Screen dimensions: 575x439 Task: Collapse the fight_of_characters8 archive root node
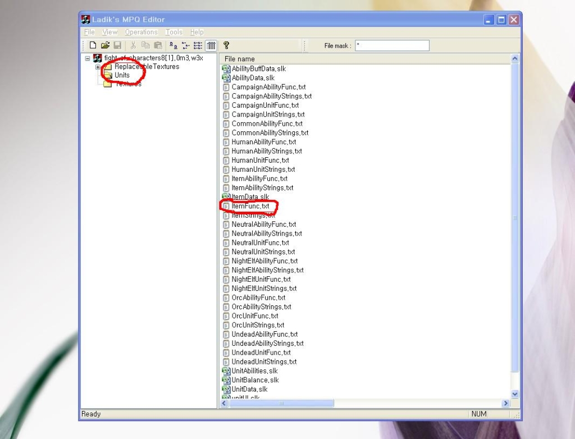[x=87, y=58]
